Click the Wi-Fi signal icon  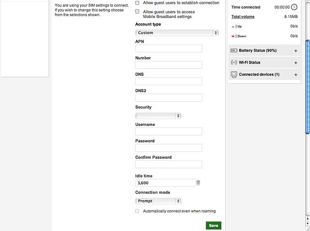pyautogui.click(x=233, y=62)
